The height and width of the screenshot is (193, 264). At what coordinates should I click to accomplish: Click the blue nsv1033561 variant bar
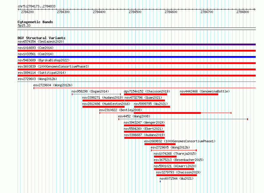[x=136, y=57]
